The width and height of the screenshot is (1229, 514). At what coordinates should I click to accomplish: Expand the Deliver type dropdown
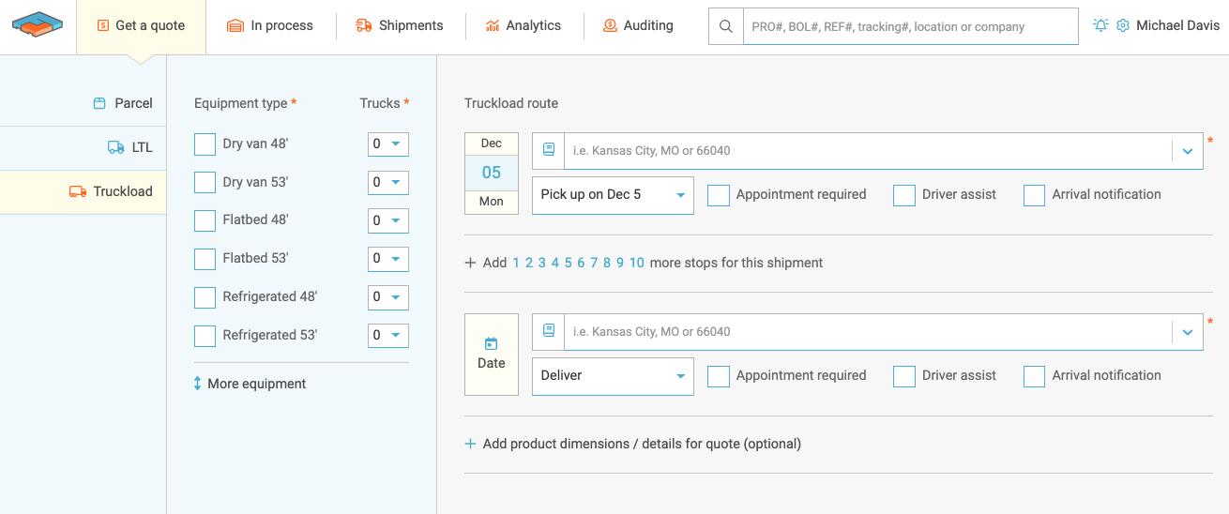click(613, 376)
